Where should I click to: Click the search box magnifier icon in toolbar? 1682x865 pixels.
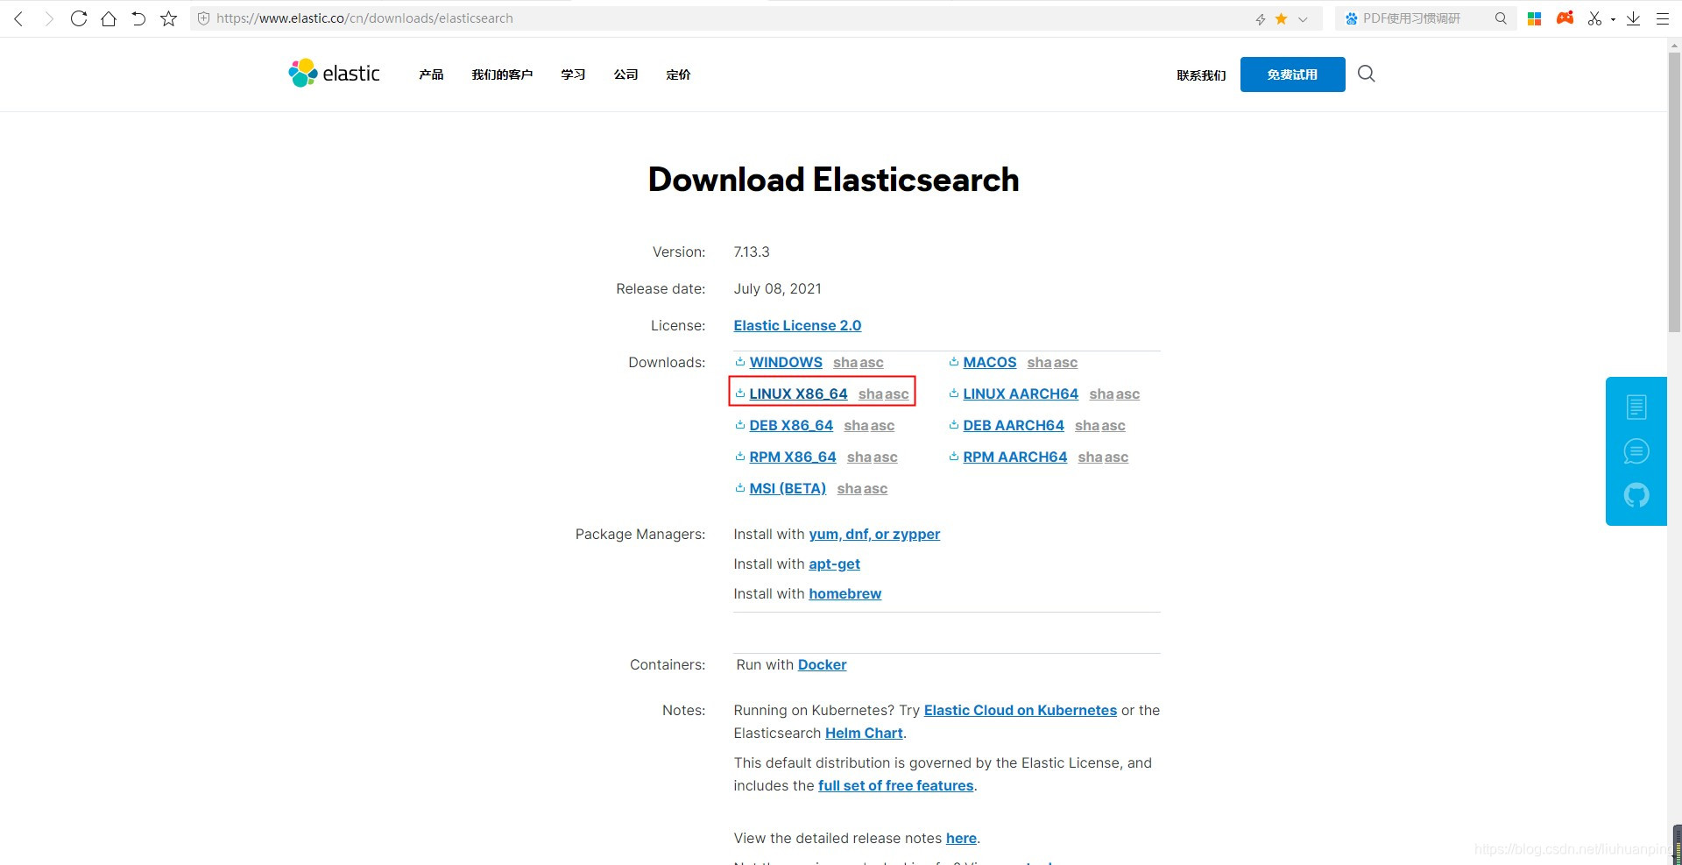[x=1501, y=18]
